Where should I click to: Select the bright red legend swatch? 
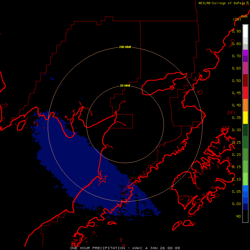(x=245, y=93)
